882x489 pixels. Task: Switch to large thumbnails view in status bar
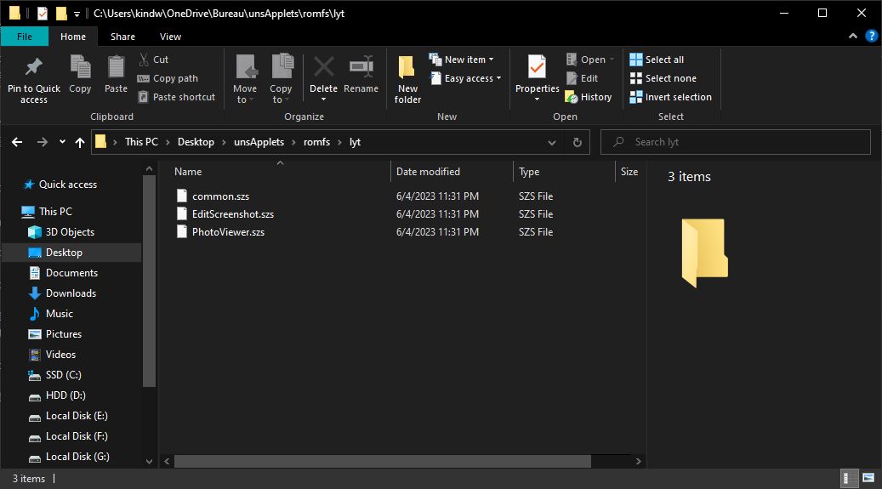(x=868, y=478)
